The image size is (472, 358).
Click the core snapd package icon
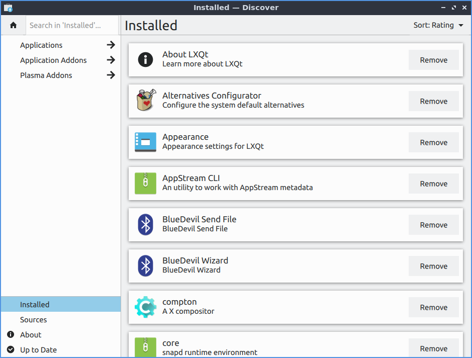[x=145, y=347]
